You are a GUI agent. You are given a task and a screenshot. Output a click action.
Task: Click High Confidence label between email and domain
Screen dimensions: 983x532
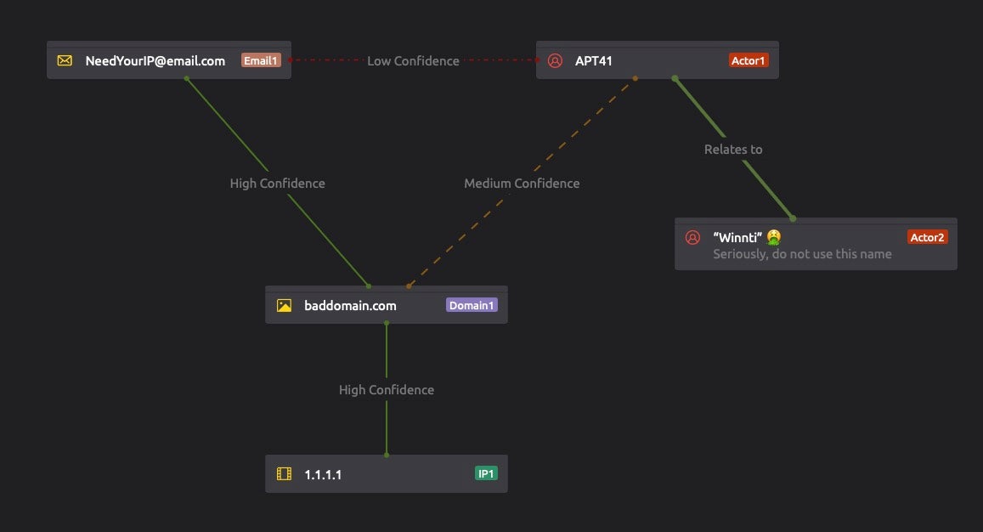277,184
